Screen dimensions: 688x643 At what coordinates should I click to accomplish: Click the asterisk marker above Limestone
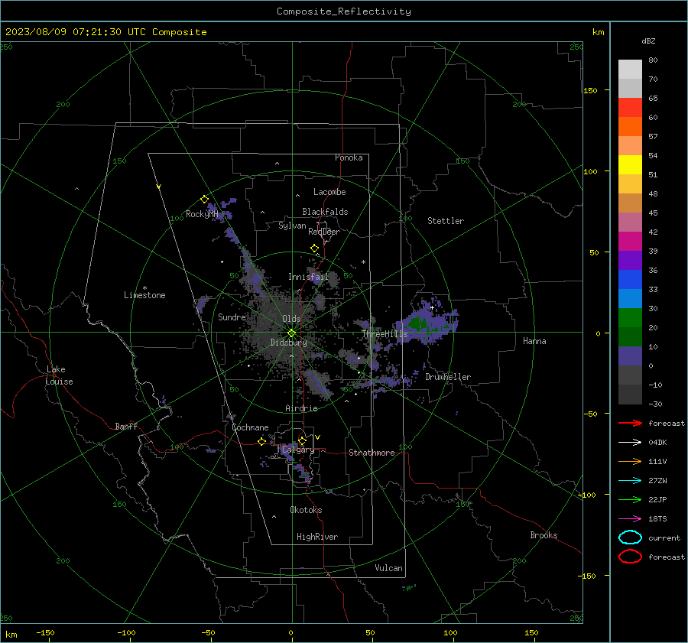coord(144,288)
